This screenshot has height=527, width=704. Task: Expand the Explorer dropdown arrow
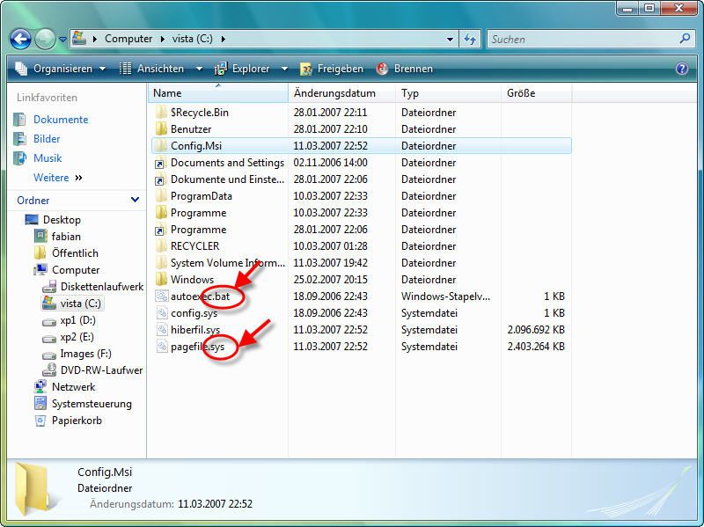point(284,69)
